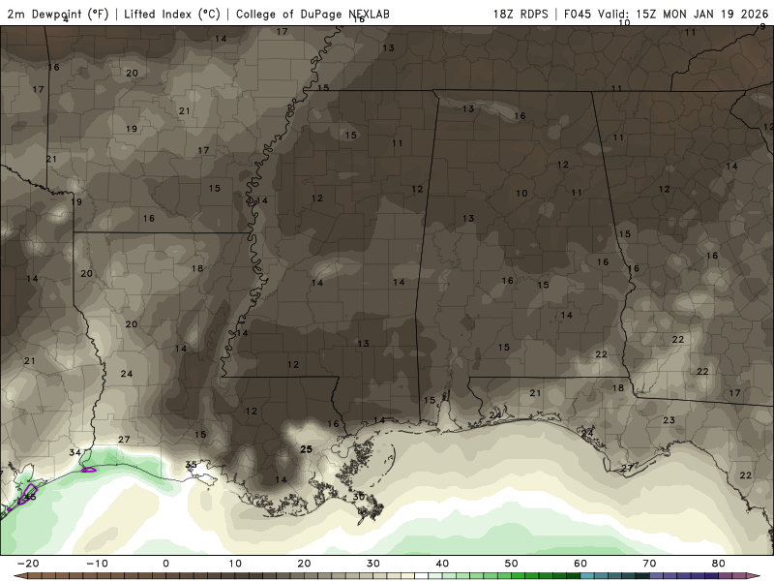Viewport: 774px width, 581px height.
Task: Click the right arrow end of color bar
Action: 754,575
